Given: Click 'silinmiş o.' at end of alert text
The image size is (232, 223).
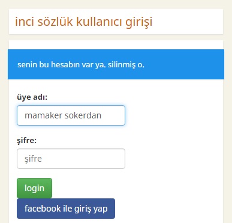Looking at the screenshot, I should 126,64.
